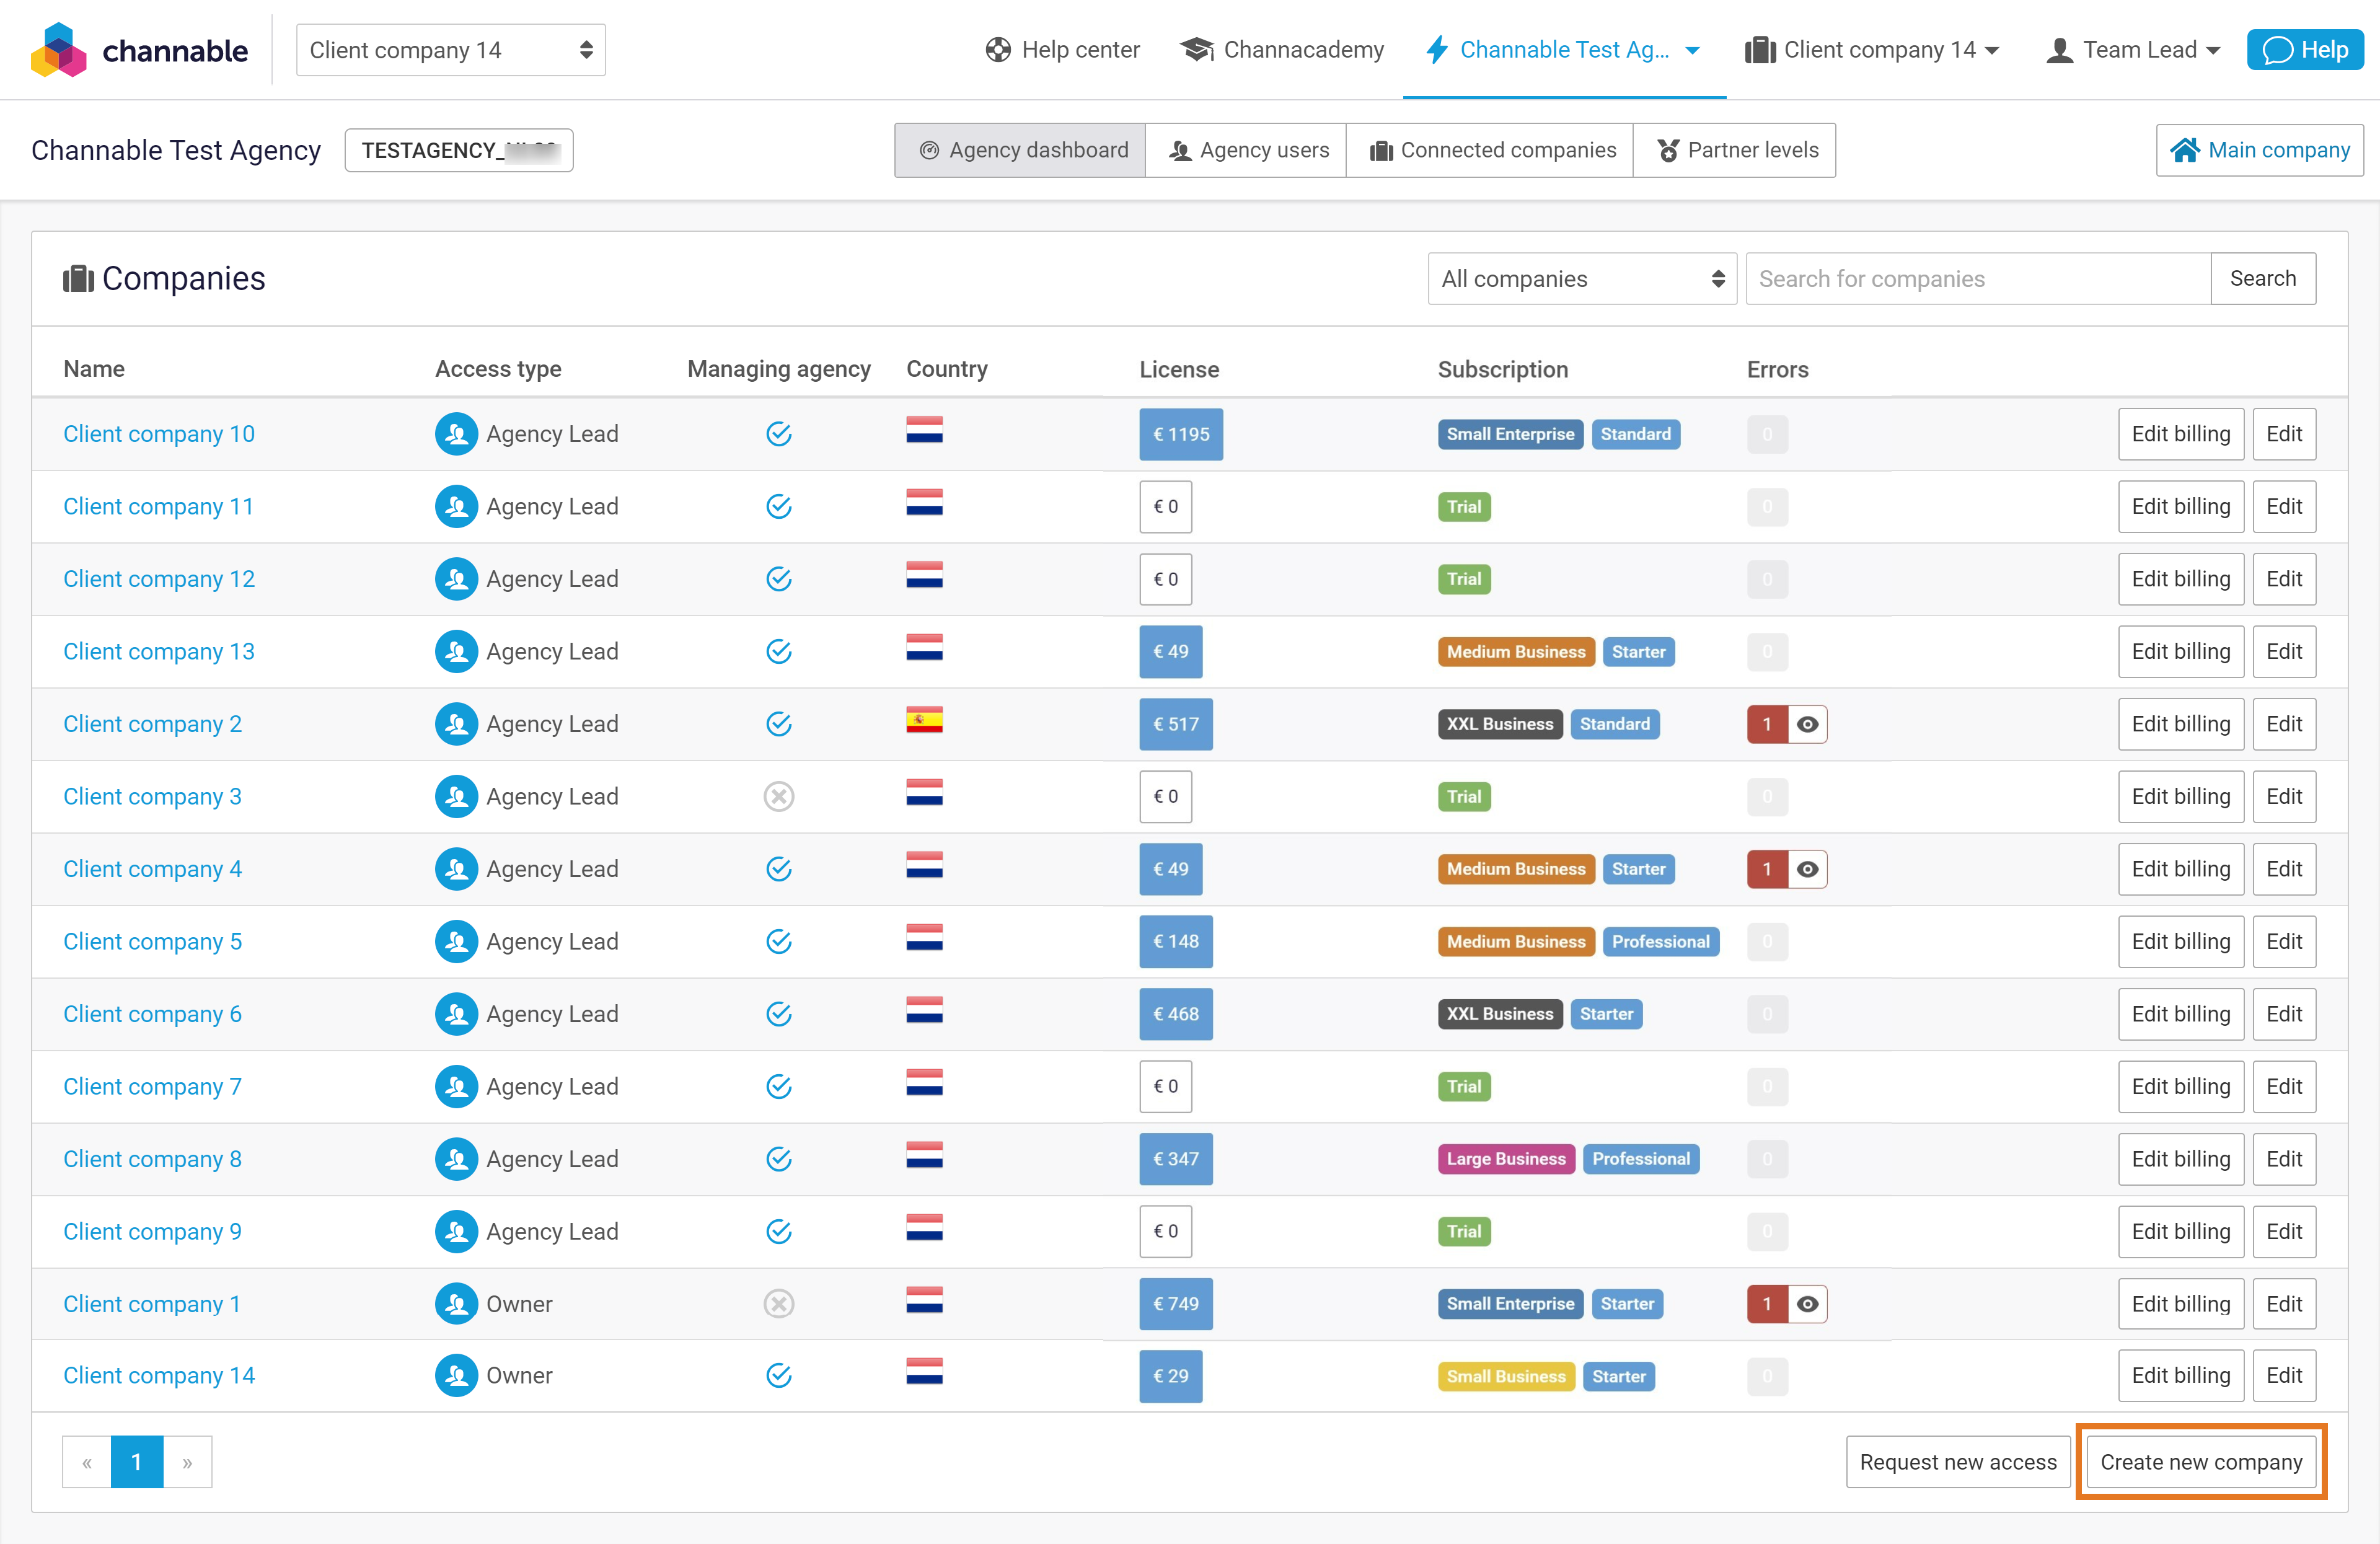This screenshot has width=2380, height=1544.
Task: Click the TESTAGENCY code box
Action: click(459, 150)
